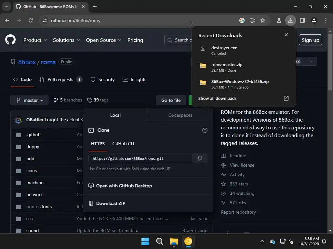
Task: Reload the page with the refresh icon
Action: tap(31, 20)
